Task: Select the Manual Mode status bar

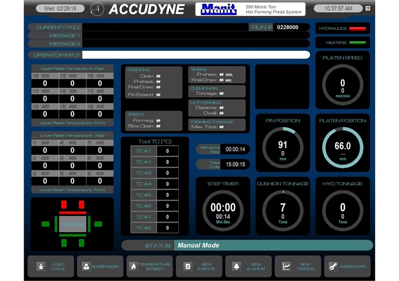Action: [x=273, y=246]
